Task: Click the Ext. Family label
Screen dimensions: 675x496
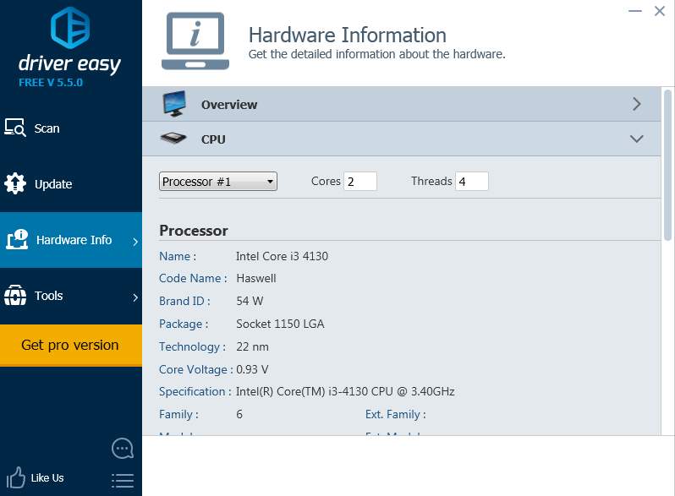Action: (x=396, y=414)
